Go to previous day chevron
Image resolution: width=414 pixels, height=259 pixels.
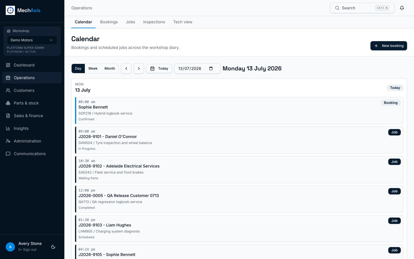[x=126, y=68]
